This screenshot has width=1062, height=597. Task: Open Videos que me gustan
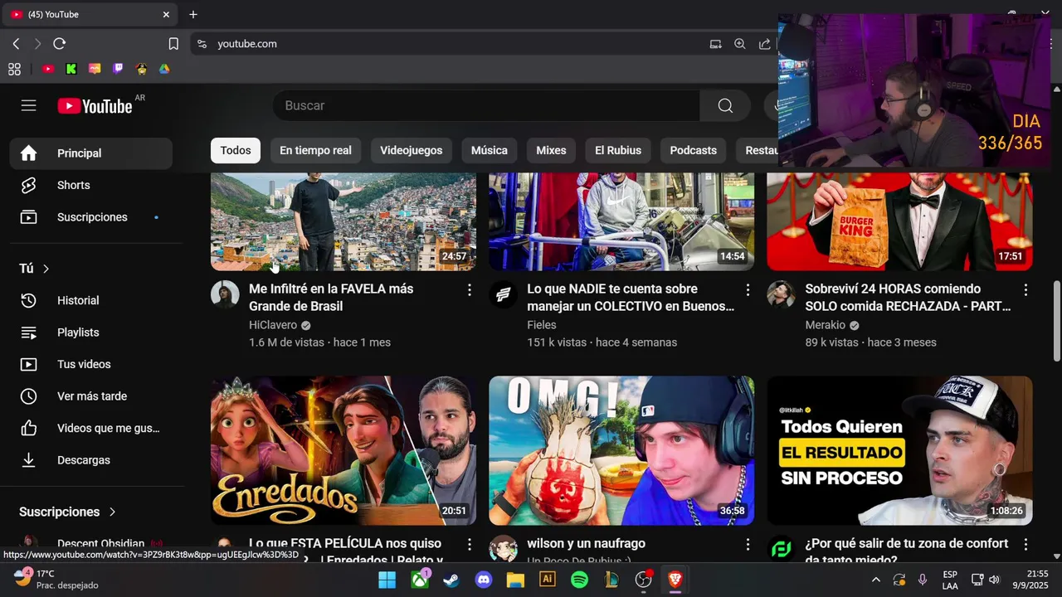91,428
